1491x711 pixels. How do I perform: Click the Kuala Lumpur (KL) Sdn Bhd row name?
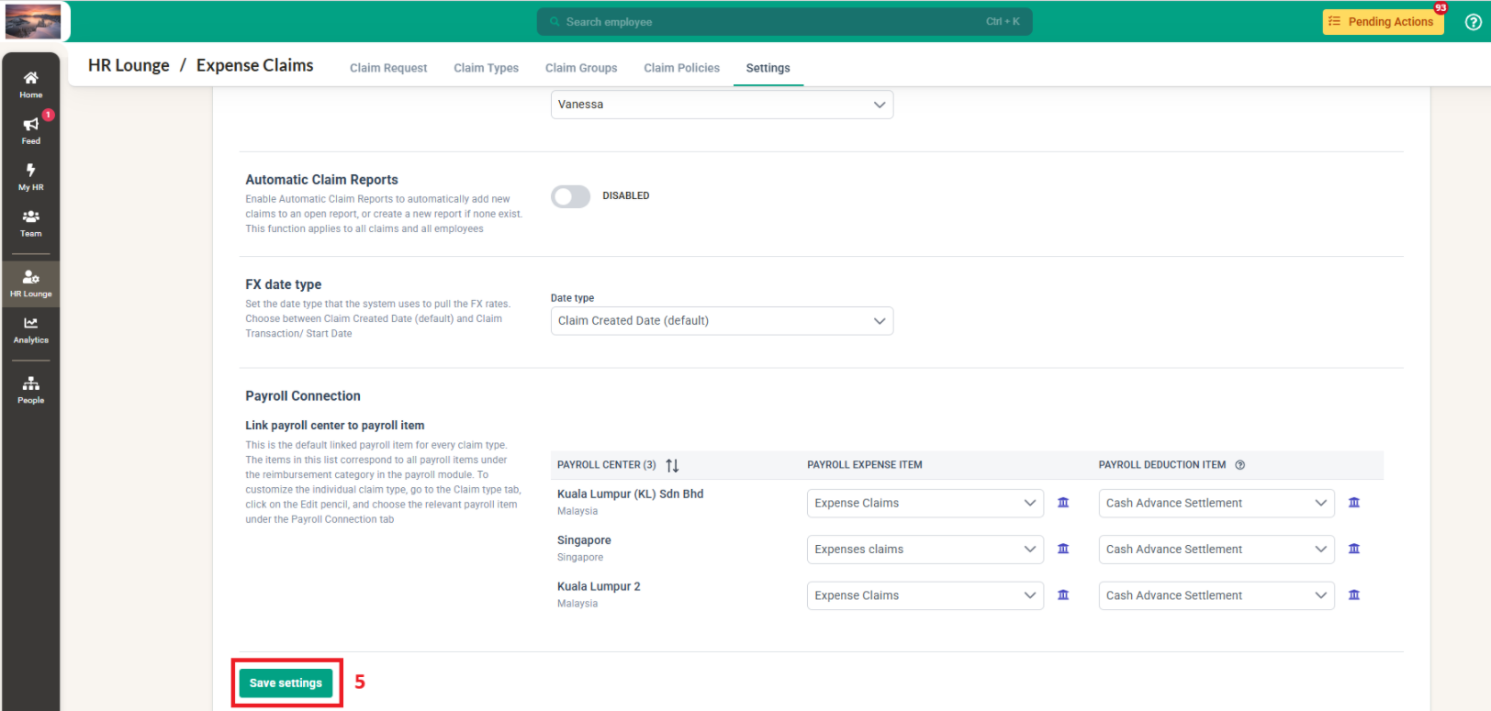pos(630,494)
